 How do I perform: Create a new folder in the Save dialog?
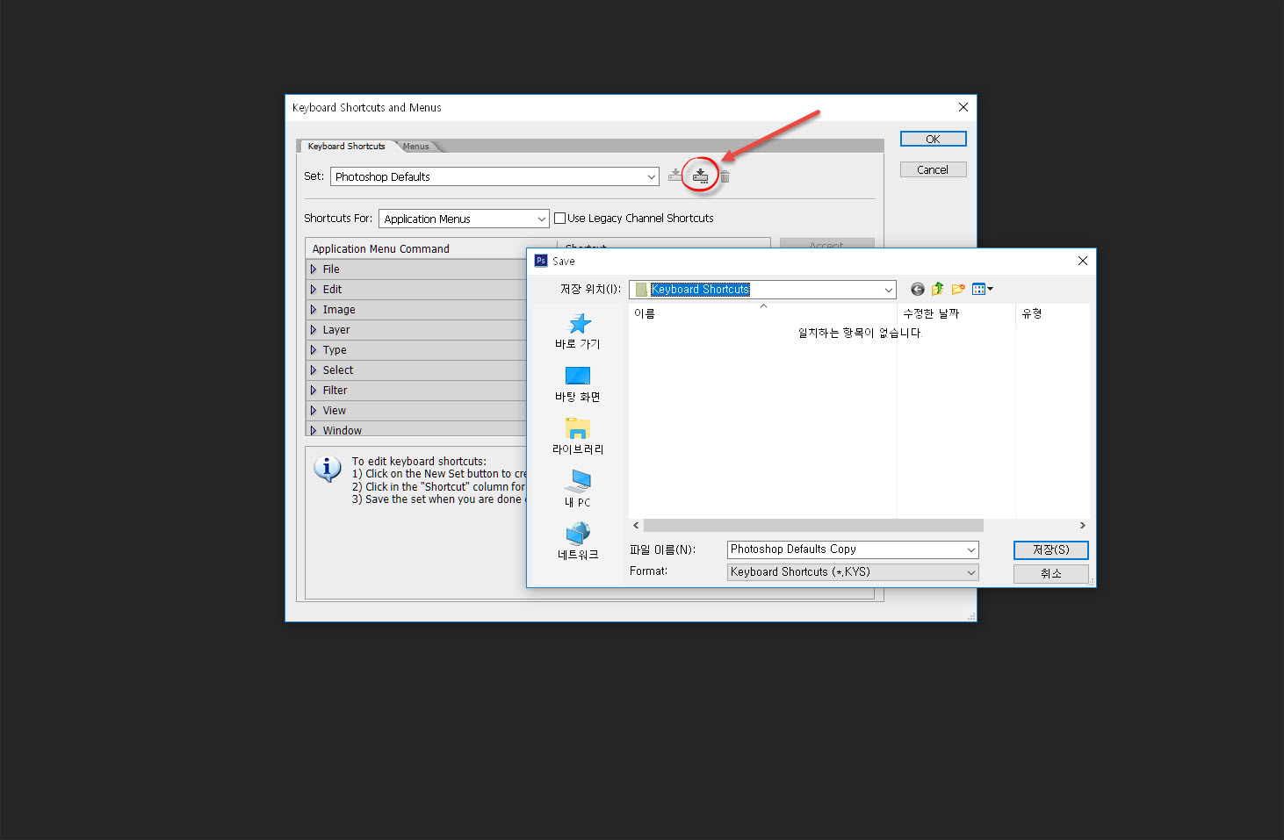pyautogui.click(x=957, y=289)
